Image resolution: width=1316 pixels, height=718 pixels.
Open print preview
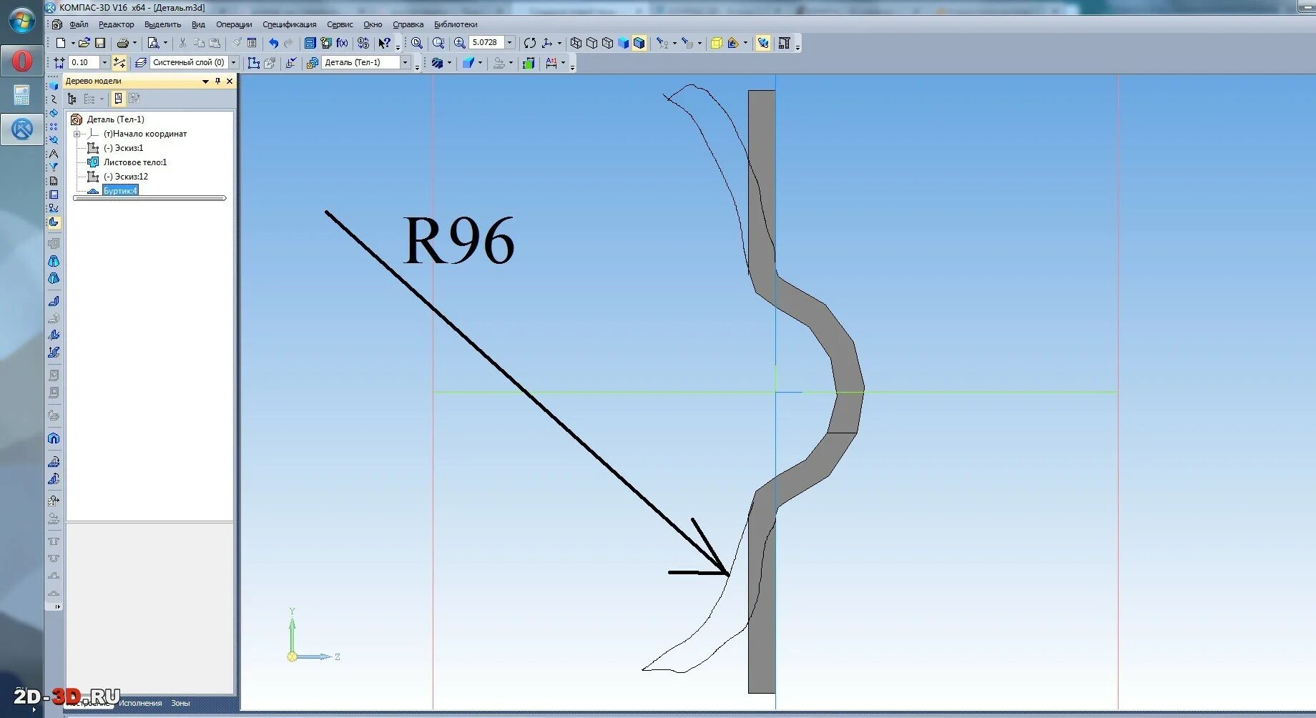click(x=153, y=43)
